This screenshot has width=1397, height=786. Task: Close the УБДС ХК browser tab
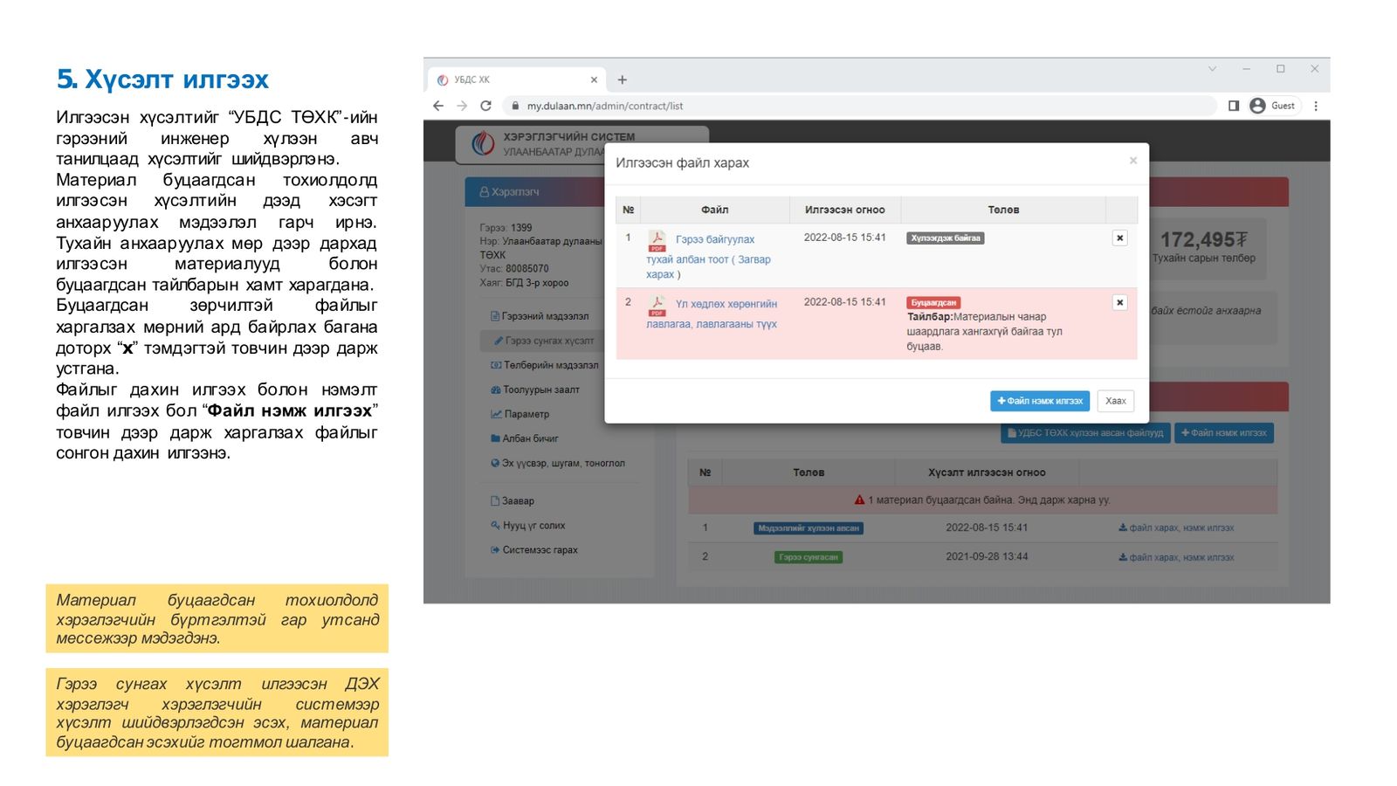tap(594, 79)
